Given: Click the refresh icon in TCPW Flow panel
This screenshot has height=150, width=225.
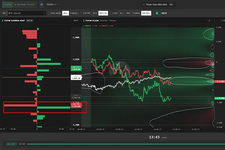Looking at the screenshot, I should 209,21.
